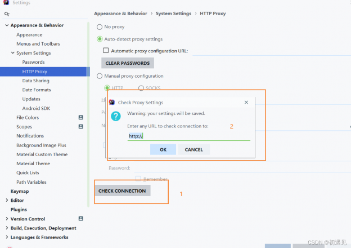Collapse the Appearance & Behavior section
Image resolution: width=351 pixels, height=248 pixels.
coord(6,25)
